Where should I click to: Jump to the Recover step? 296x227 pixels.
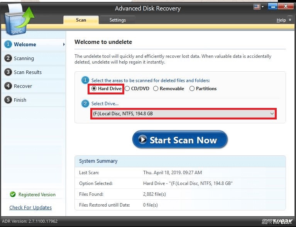(34, 86)
